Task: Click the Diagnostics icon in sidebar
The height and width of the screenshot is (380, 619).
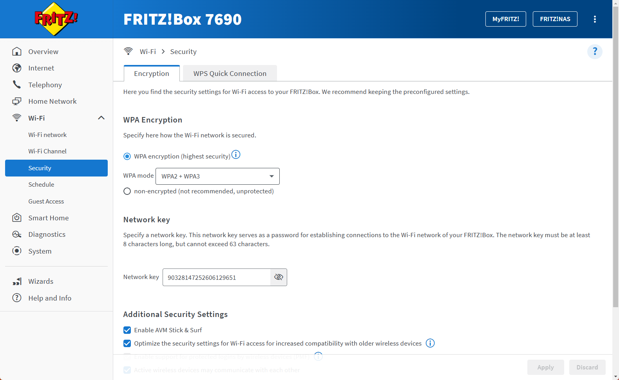Action: 17,234
